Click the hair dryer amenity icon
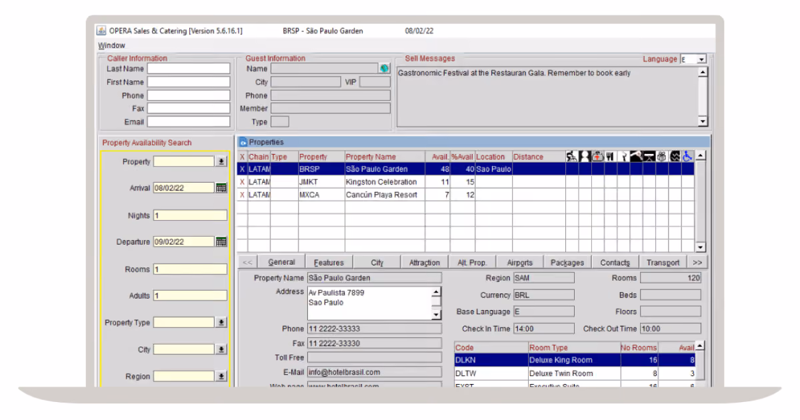The image size is (800, 420). point(636,157)
